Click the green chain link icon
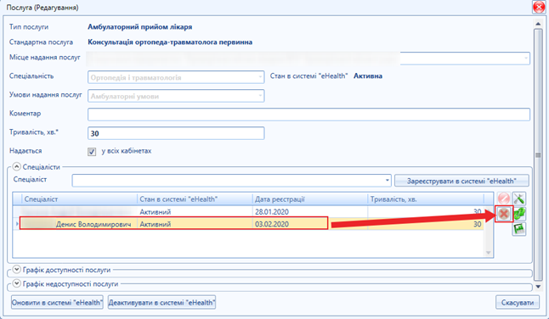 click(x=519, y=214)
